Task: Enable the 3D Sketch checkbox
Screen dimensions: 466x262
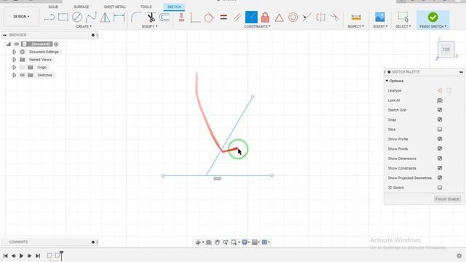Action: [440, 188]
